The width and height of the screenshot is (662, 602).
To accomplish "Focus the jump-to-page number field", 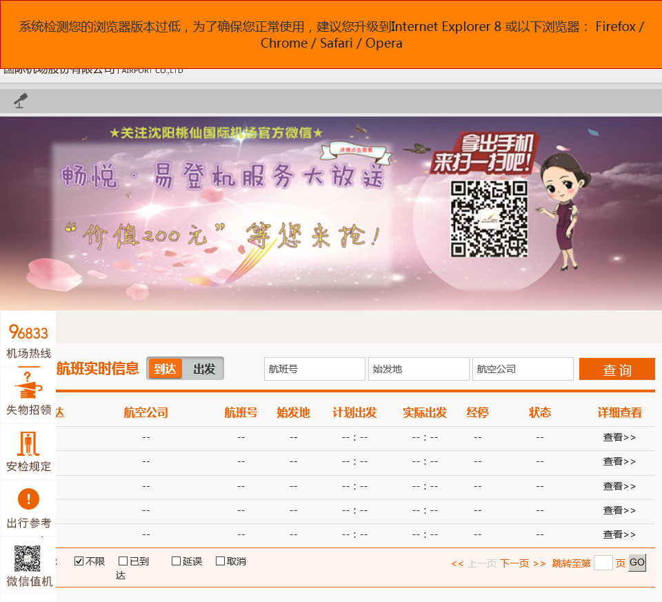I will tap(603, 563).
